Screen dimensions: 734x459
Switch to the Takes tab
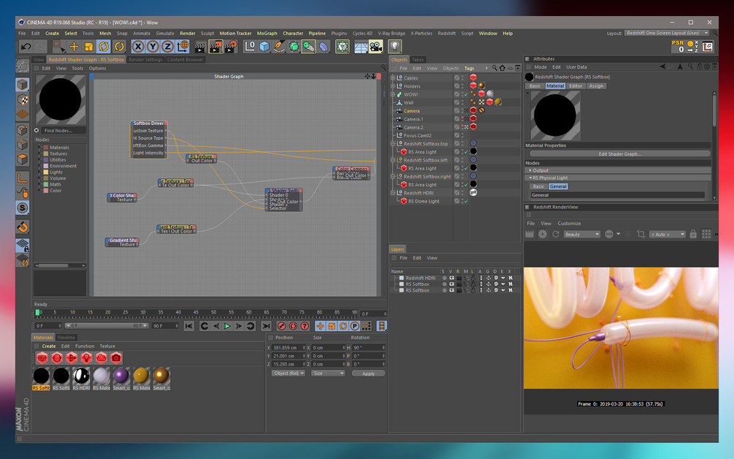pyautogui.click(x=418, y=59)
